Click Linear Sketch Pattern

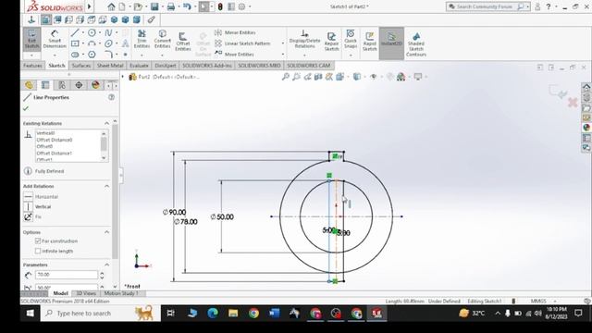click(x=242, y=43)
